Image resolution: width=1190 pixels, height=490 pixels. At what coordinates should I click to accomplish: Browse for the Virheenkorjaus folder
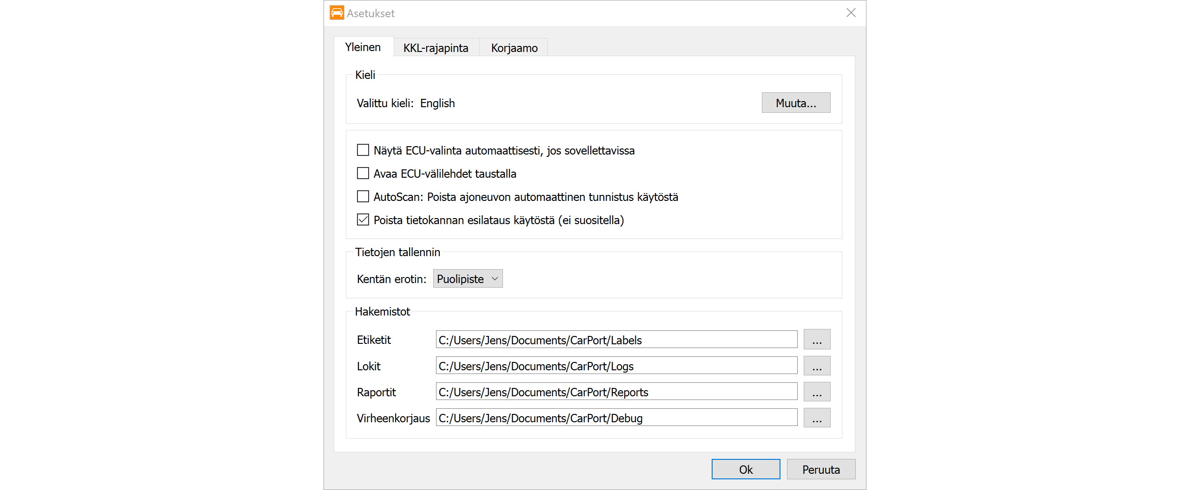coord(817,418)
